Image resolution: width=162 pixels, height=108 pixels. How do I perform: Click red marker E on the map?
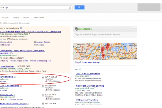108,45
